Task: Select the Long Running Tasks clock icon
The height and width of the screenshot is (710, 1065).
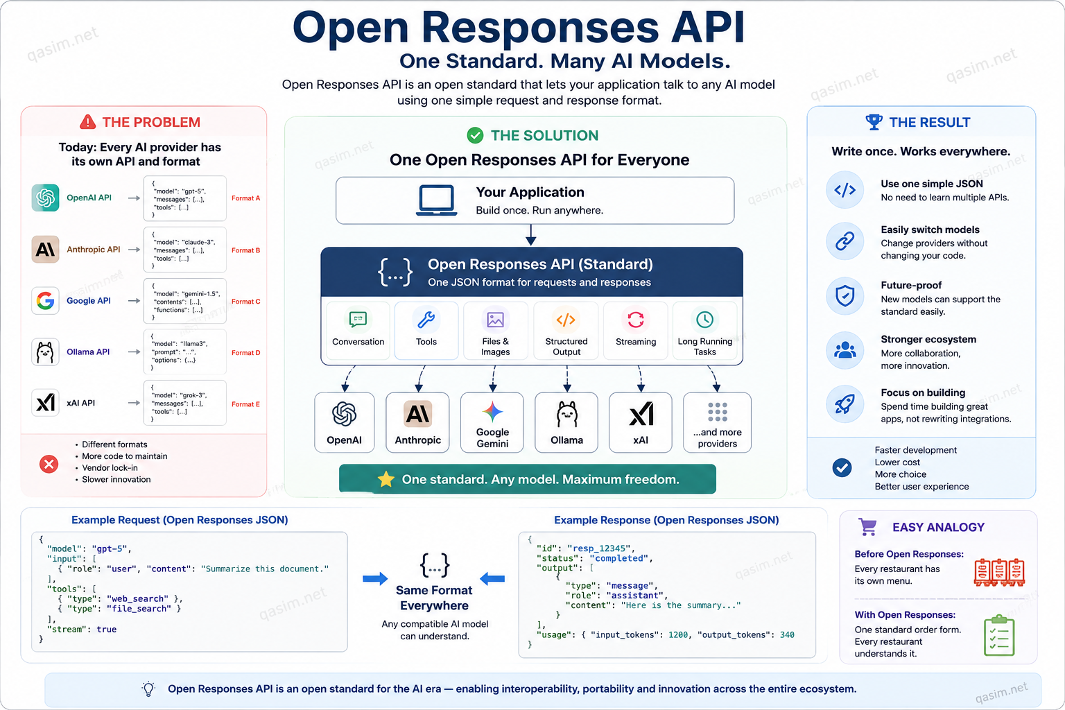Action: tap(704, 320)
